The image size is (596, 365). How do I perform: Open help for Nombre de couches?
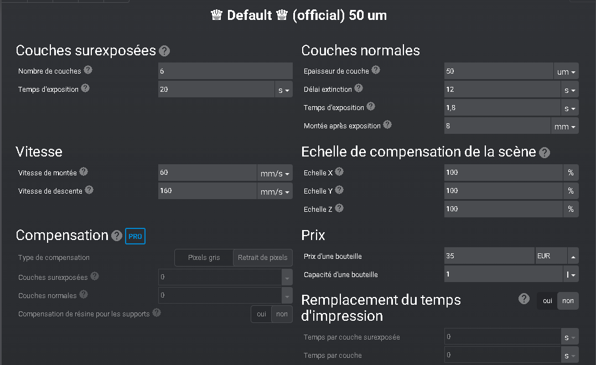pyautogui.click(x=88, y=70)
